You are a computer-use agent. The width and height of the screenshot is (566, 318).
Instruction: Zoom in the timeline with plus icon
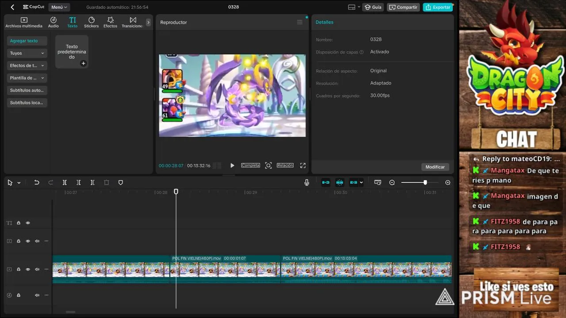coord(447,182)
